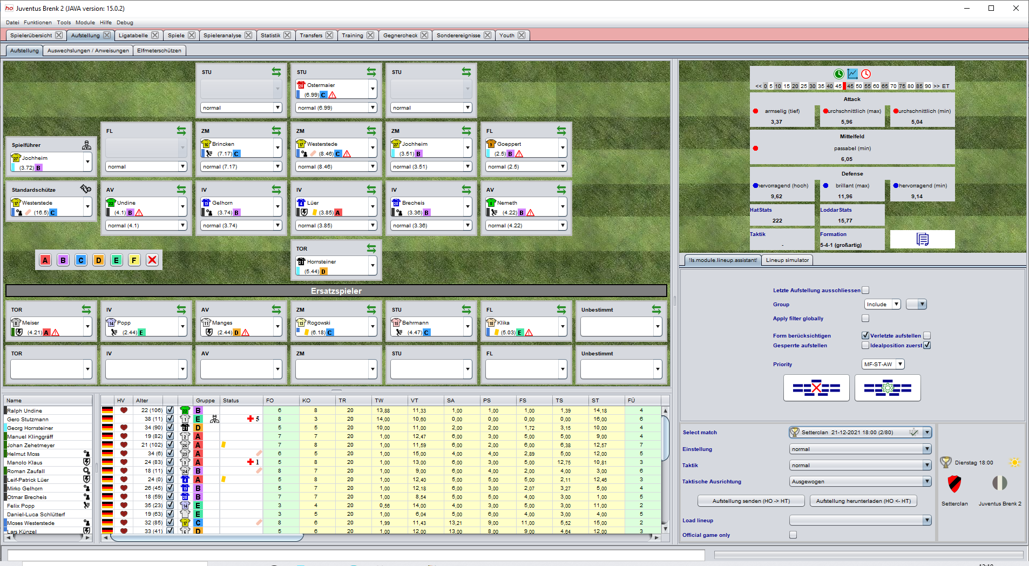The height and width of the screenshot is (566, 1029).
Task: Toggle the Form berücksichtigen checkbox
Action: [864, 335]
